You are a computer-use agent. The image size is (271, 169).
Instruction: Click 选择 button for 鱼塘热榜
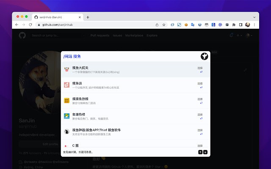(200, 117)
